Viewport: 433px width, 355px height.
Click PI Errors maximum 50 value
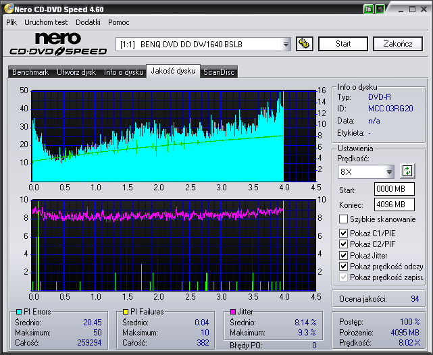coord(97,332)
